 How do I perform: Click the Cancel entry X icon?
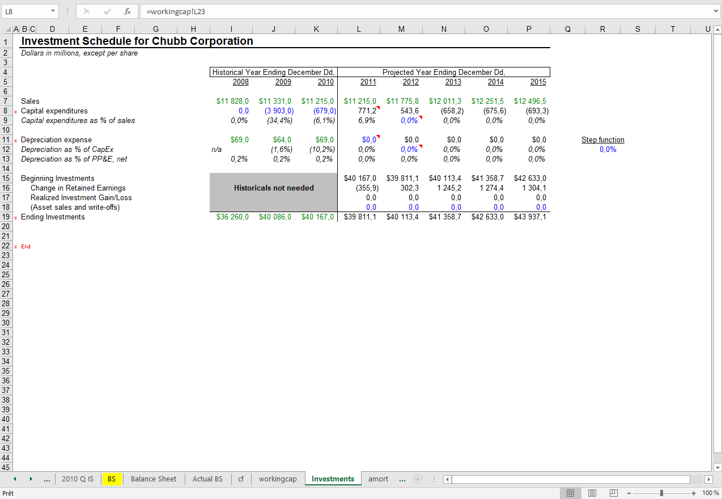87,11
